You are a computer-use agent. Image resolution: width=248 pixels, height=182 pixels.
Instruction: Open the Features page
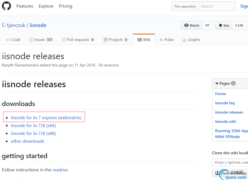(x=25, y=6)
